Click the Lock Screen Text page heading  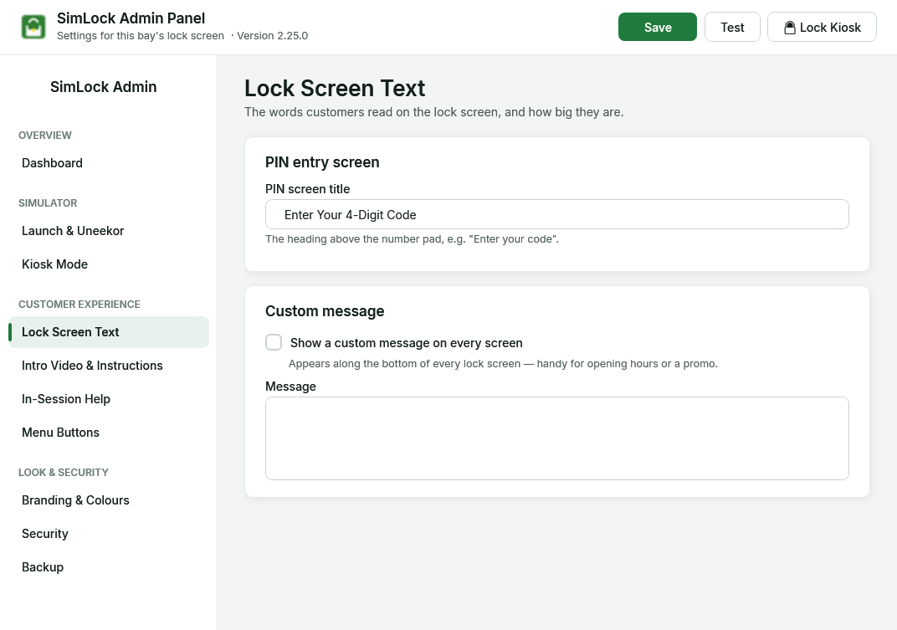(x=335, y=88)
